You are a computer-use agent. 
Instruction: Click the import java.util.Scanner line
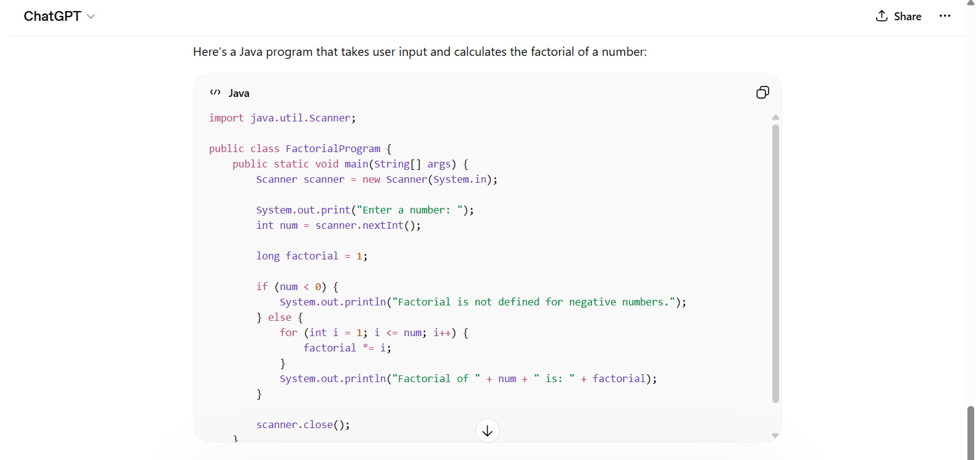282,118
